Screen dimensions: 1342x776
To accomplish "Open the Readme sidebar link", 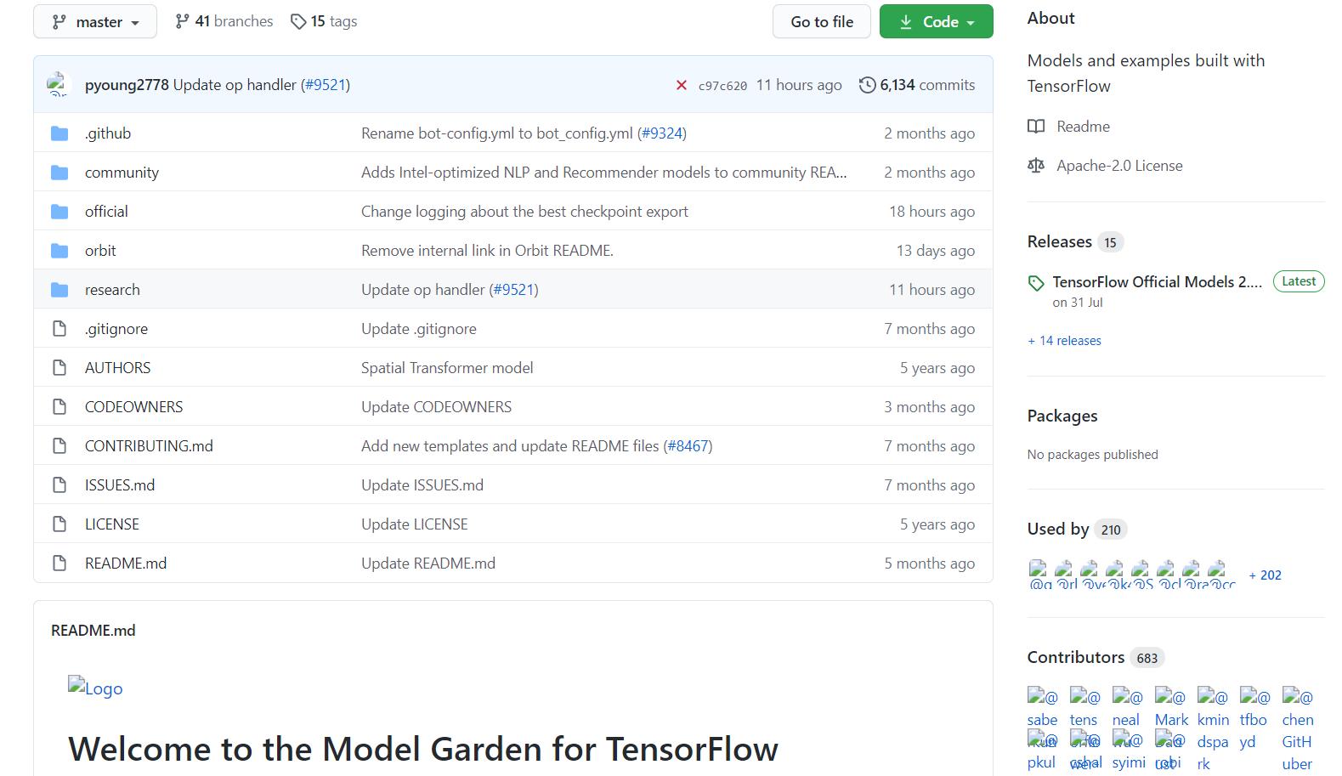I will click(x=1083, y=127).
